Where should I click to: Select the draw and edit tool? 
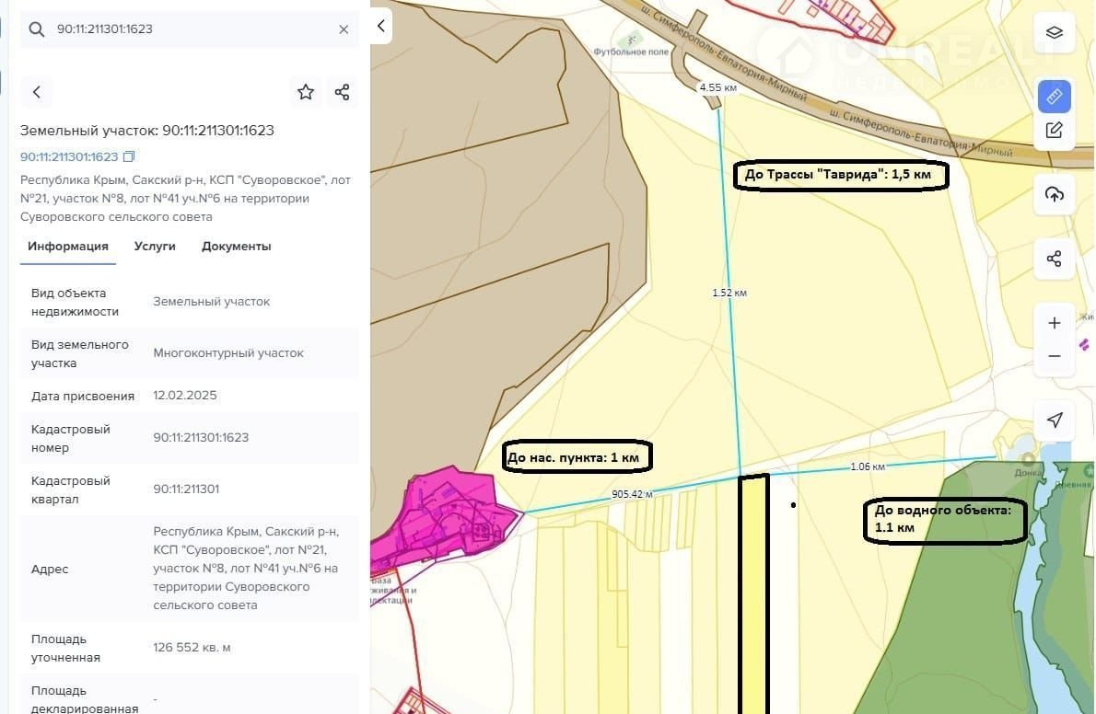tap(1055, 130)
